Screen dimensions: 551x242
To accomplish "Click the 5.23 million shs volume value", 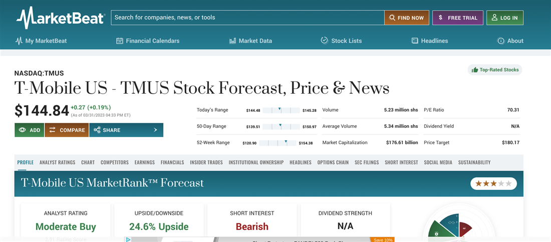I will [x=401, y=110].
